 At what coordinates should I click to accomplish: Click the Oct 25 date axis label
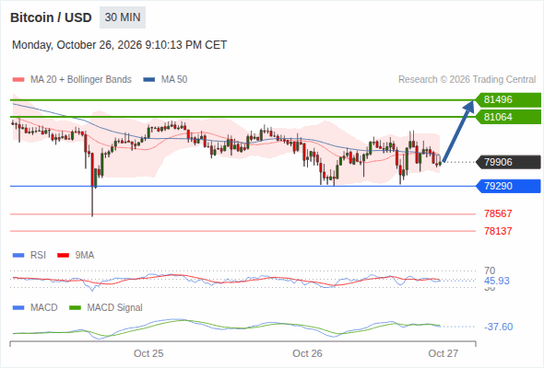(148, 353)
